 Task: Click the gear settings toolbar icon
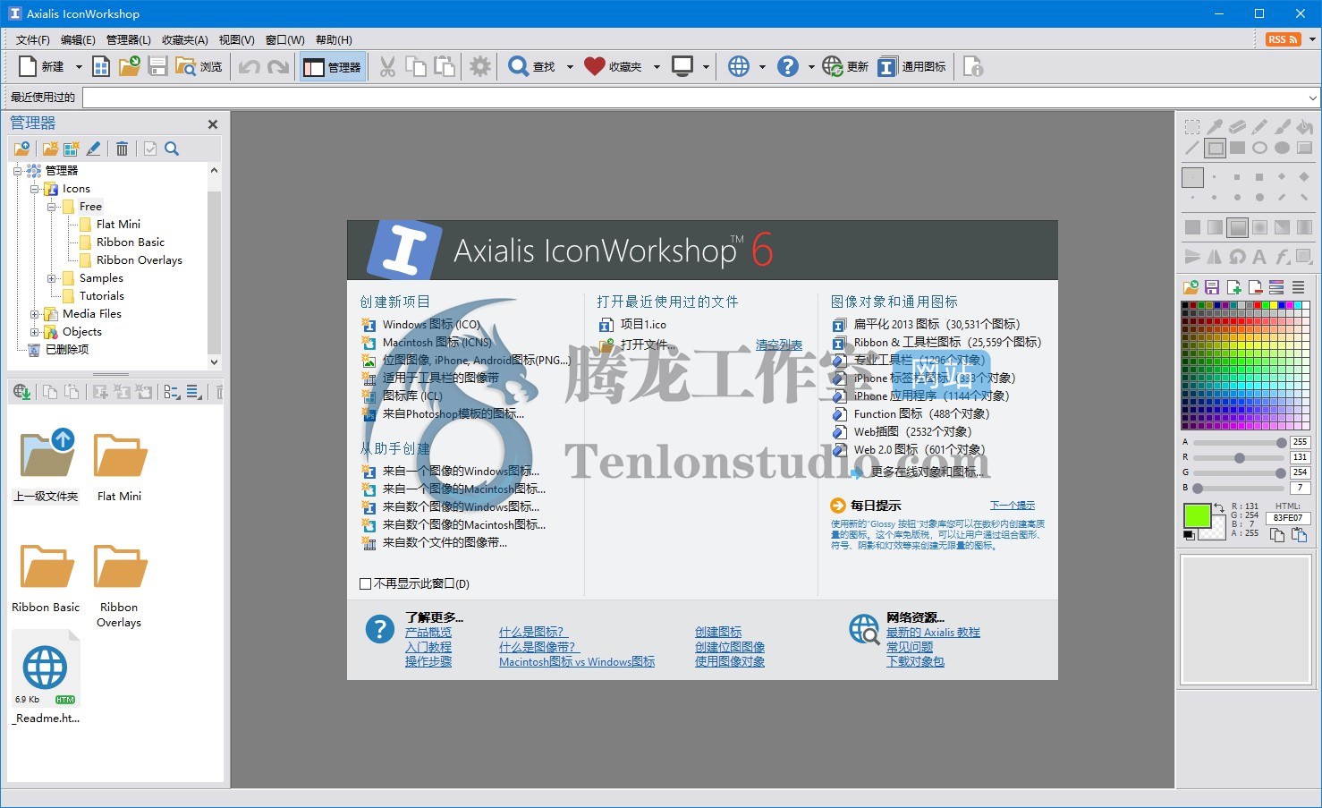point(480,66)
